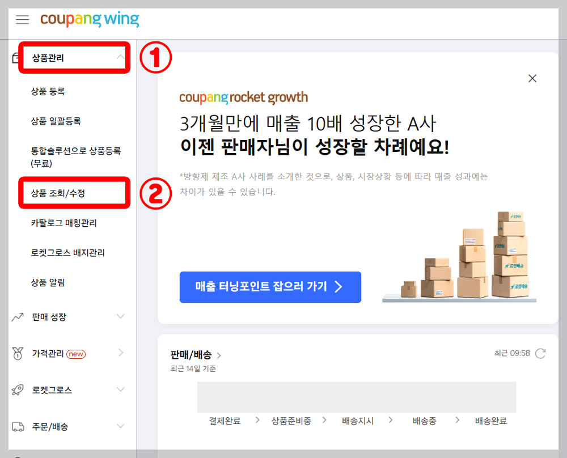Click 배송중 status label
Image resolution: width=567 pixels, height=458 pixels.
[424, 421]
